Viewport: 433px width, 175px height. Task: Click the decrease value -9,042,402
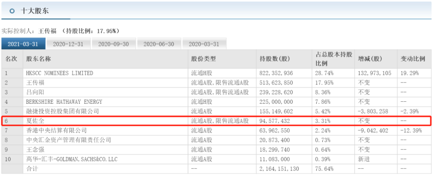[373, 131]
